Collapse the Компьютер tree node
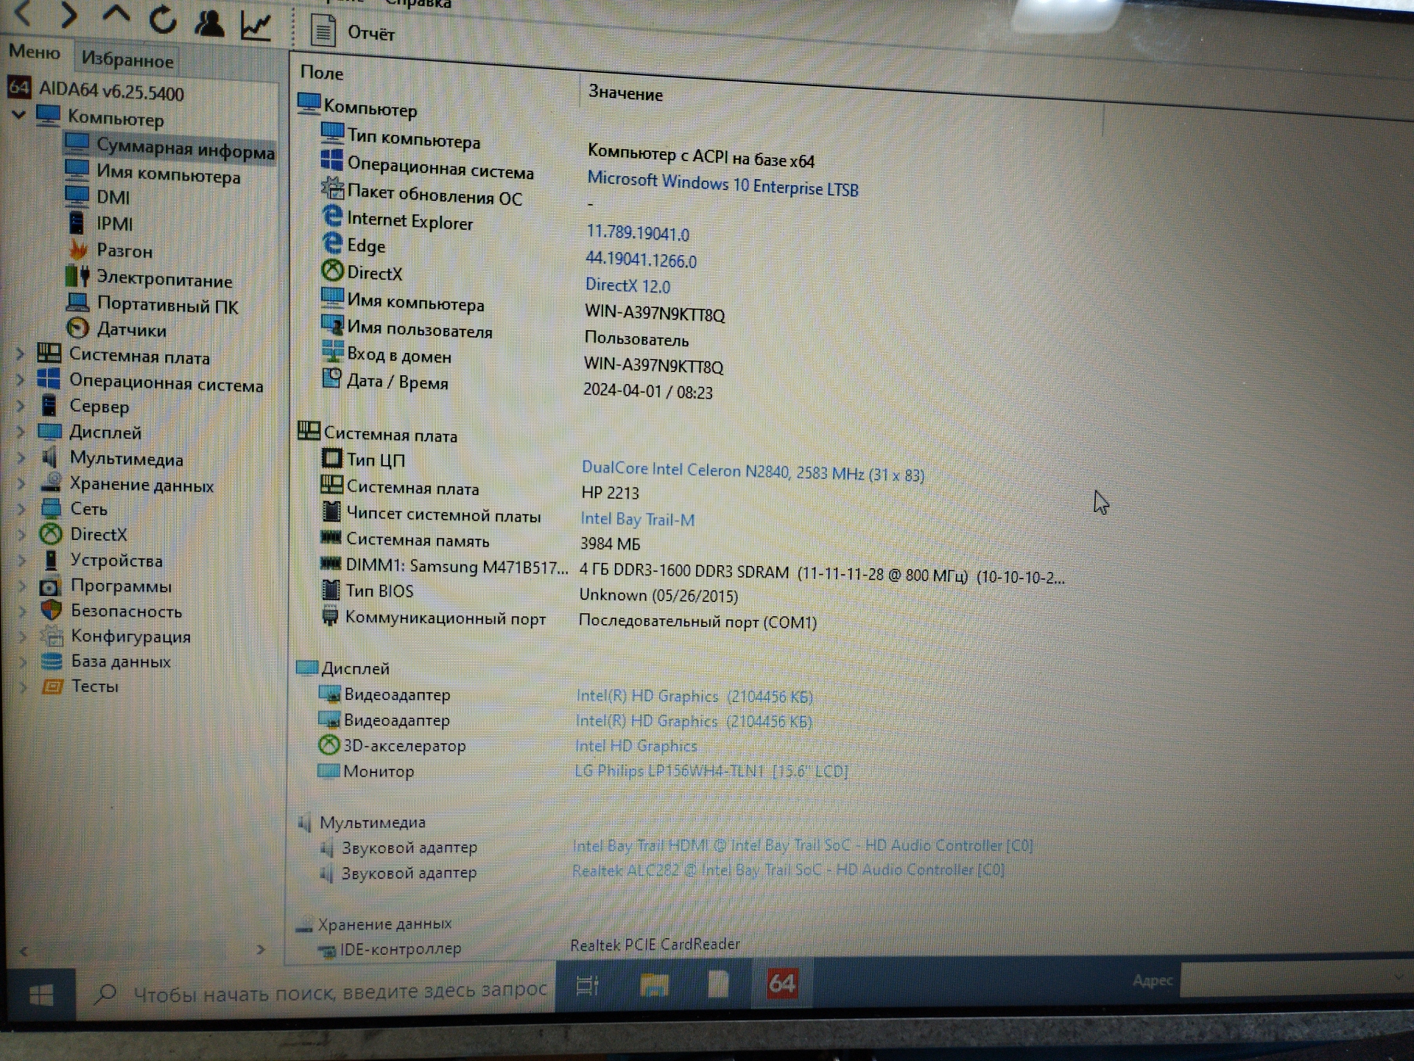Screen dimensions: 1414x1061 pyautogui.click(x=19, y=113)
